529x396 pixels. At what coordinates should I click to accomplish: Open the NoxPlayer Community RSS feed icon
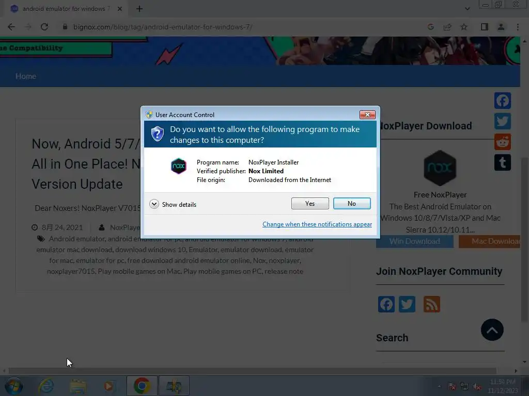click(432, 304)
